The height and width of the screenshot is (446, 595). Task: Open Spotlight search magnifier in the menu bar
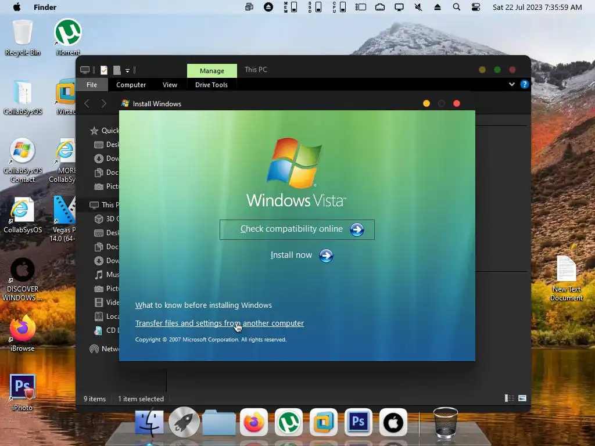(x=457, y=7)
